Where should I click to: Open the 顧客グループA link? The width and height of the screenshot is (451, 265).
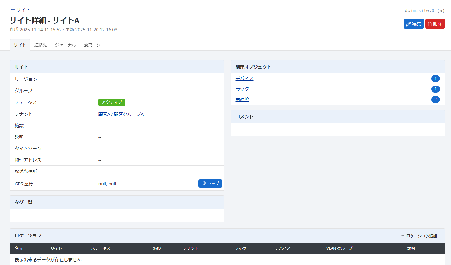[129, 114]
